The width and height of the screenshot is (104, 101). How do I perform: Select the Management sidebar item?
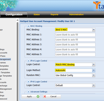pos(5,59)
